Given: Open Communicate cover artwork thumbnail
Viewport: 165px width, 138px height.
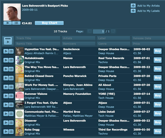Looking at the screenshot, I should point(20,114).
